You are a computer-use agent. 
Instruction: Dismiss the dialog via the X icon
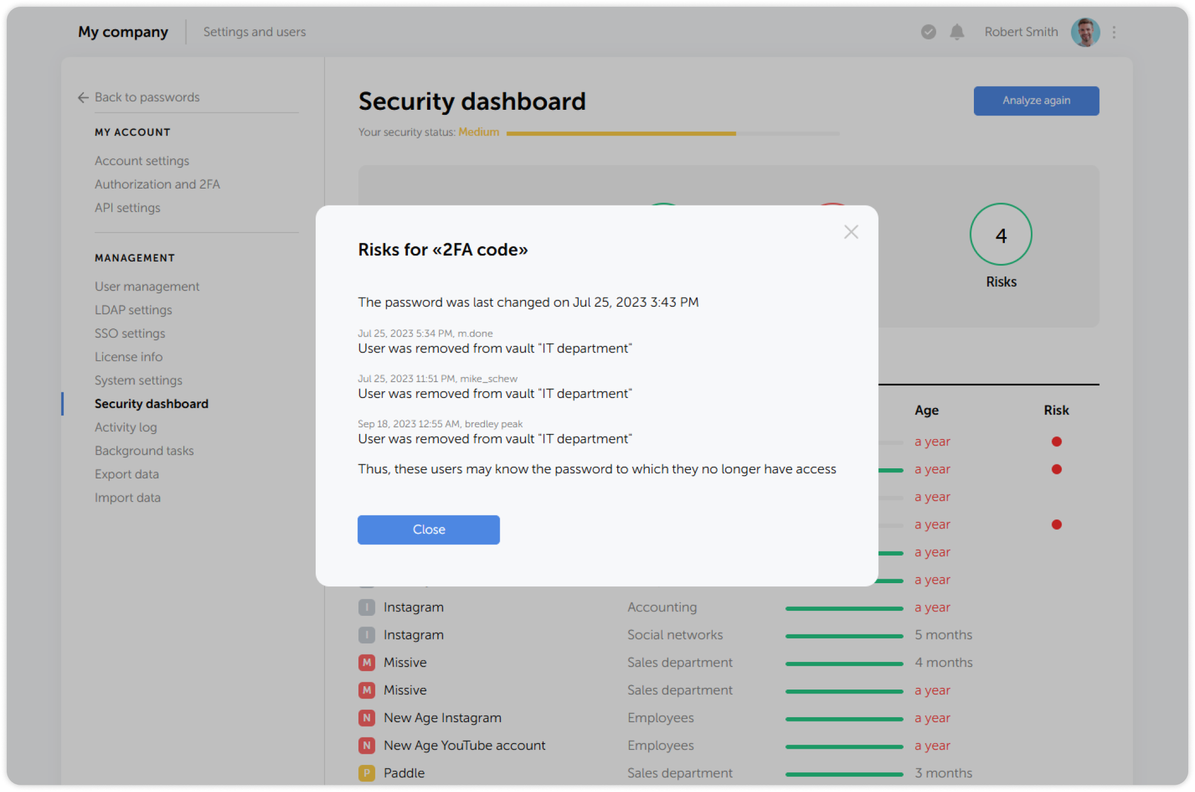pyautogui.click(x=851, y=232)
